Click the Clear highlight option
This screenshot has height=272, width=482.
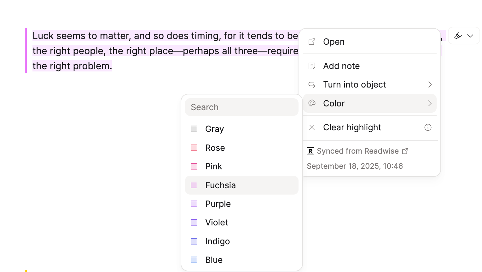352,127
